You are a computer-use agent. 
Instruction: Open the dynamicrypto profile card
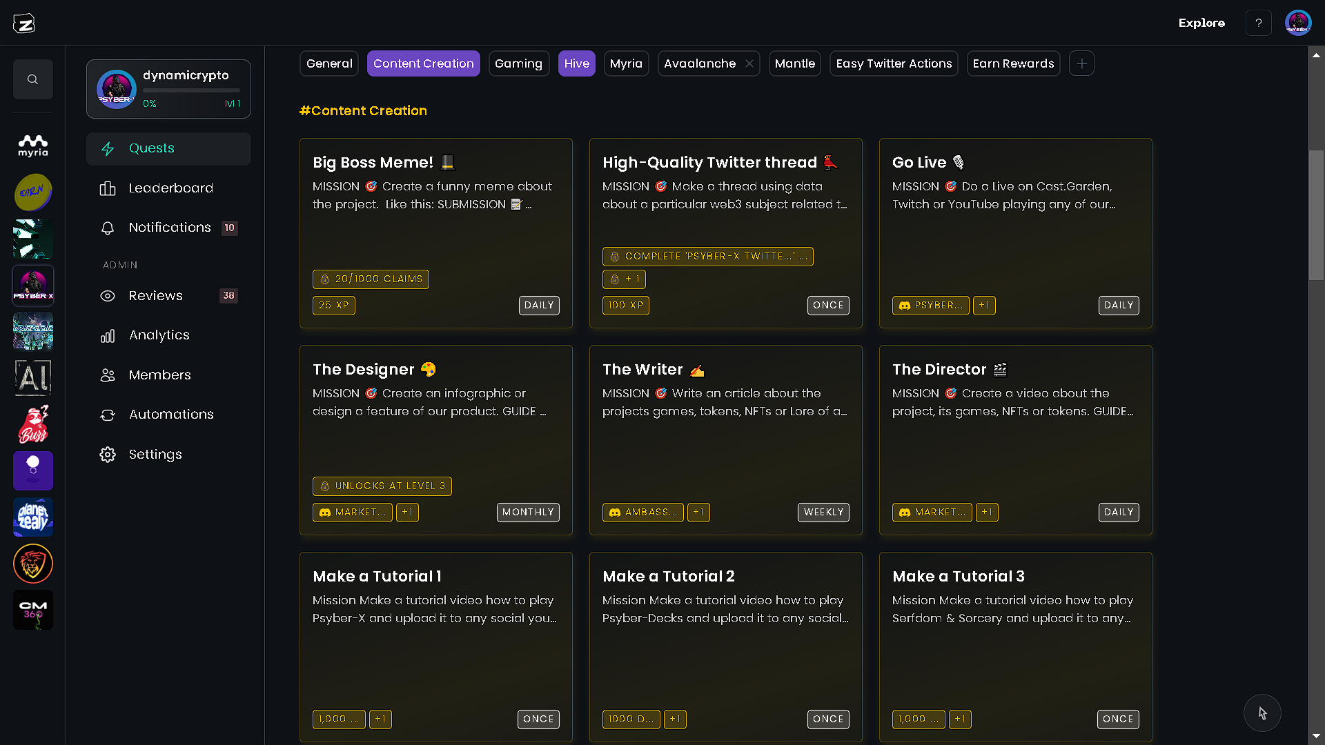pos(168,89)
